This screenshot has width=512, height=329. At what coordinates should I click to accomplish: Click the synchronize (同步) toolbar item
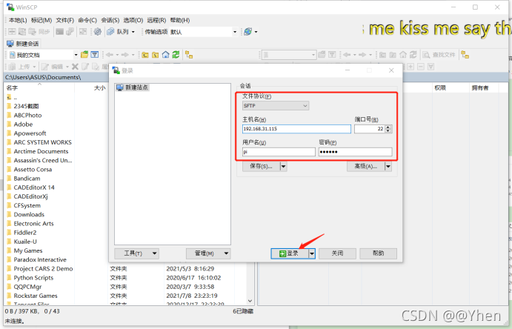(39, 32)
